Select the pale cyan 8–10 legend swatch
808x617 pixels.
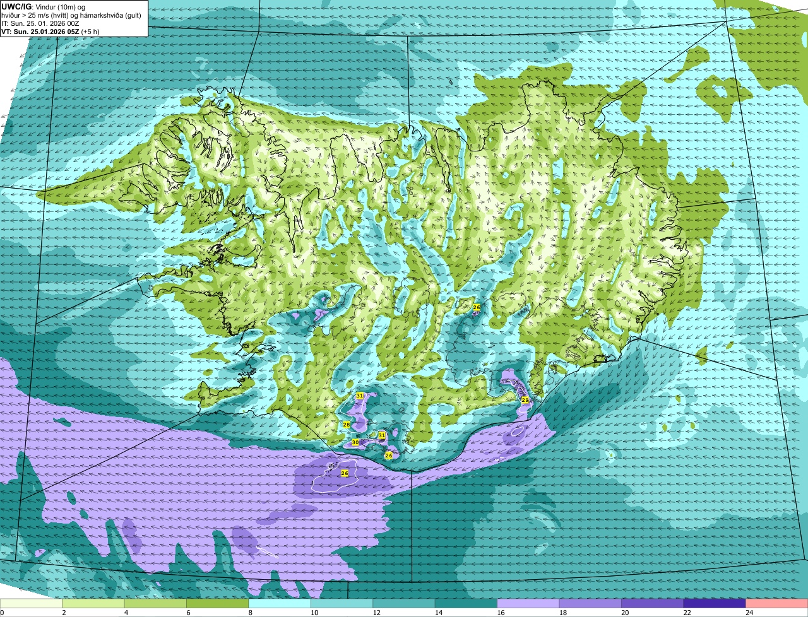pyautogui.click(x=280, y=603)
